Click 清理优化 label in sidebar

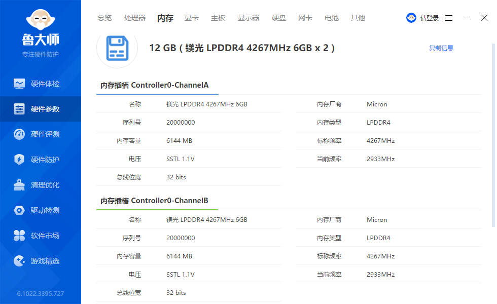45,185
